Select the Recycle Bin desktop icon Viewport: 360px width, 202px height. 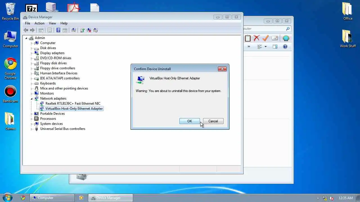[x=10, y=12]
